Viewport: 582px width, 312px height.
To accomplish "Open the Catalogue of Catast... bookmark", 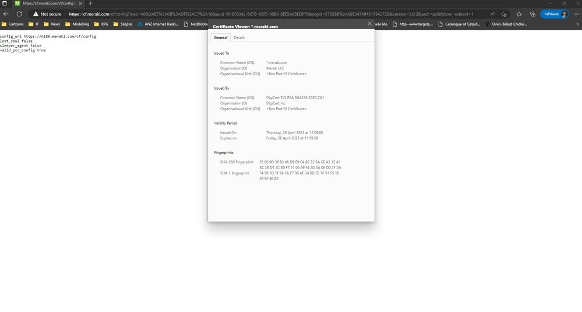I will click(x=459, y=24).
